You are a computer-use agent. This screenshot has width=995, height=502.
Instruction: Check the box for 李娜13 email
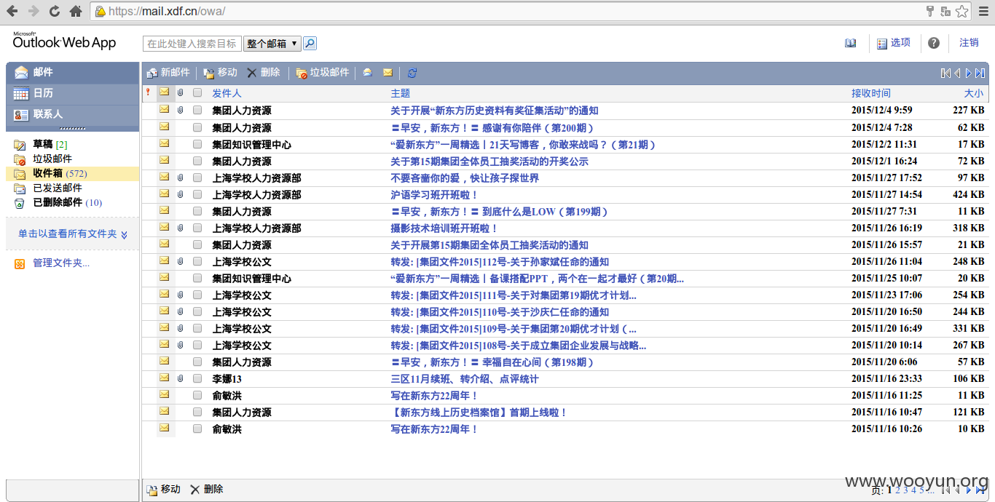(197, 378)
